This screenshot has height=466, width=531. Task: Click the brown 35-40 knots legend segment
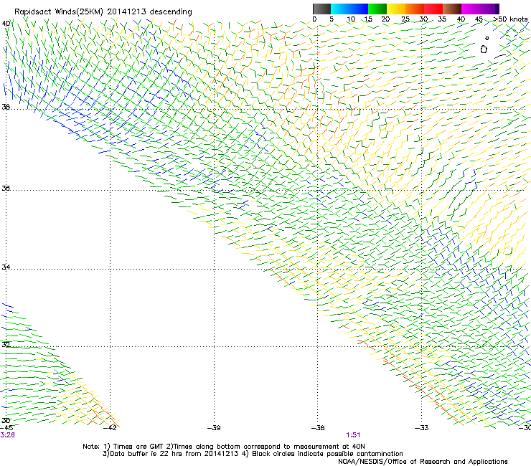pos(452,9)
